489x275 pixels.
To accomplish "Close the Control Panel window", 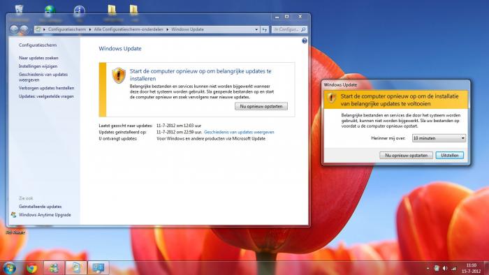I will click(300, 17).
